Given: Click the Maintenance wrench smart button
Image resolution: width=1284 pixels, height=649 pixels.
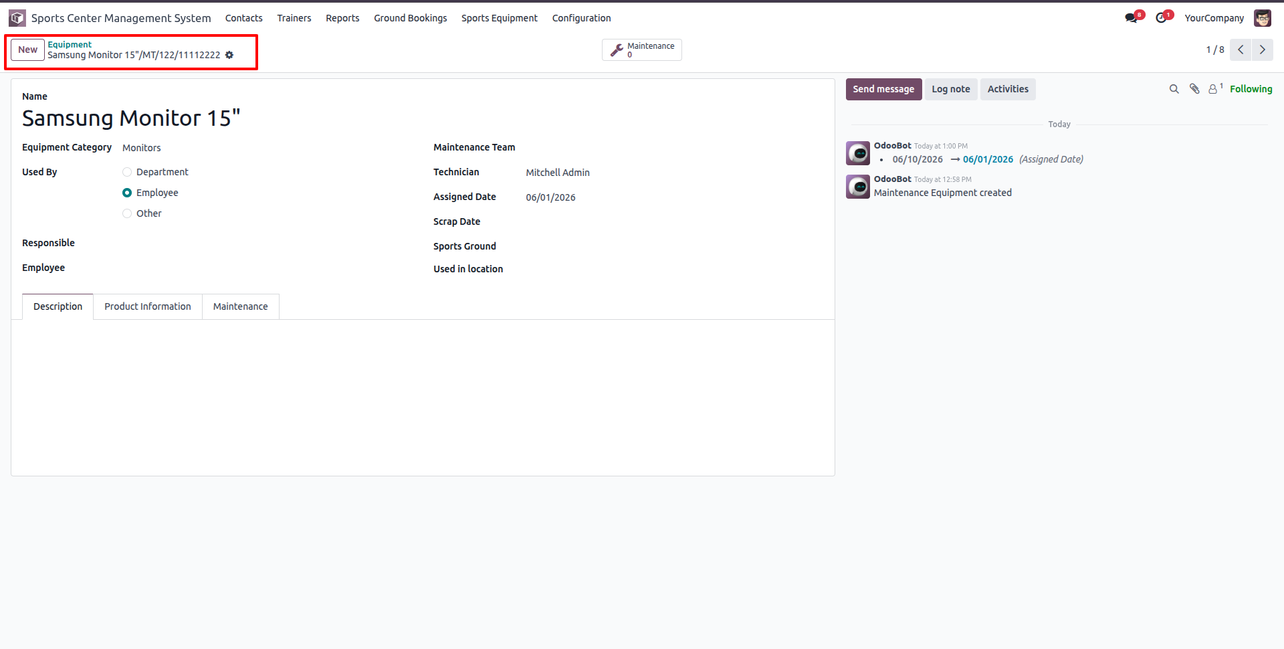Looking at the screenshot, I should click(642, 50).
